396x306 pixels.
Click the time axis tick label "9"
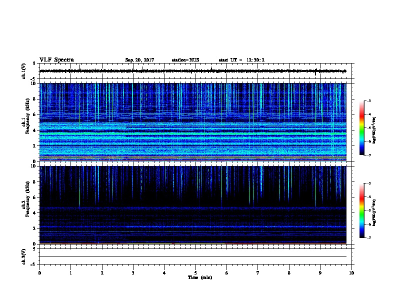click(x=320, y=273)
